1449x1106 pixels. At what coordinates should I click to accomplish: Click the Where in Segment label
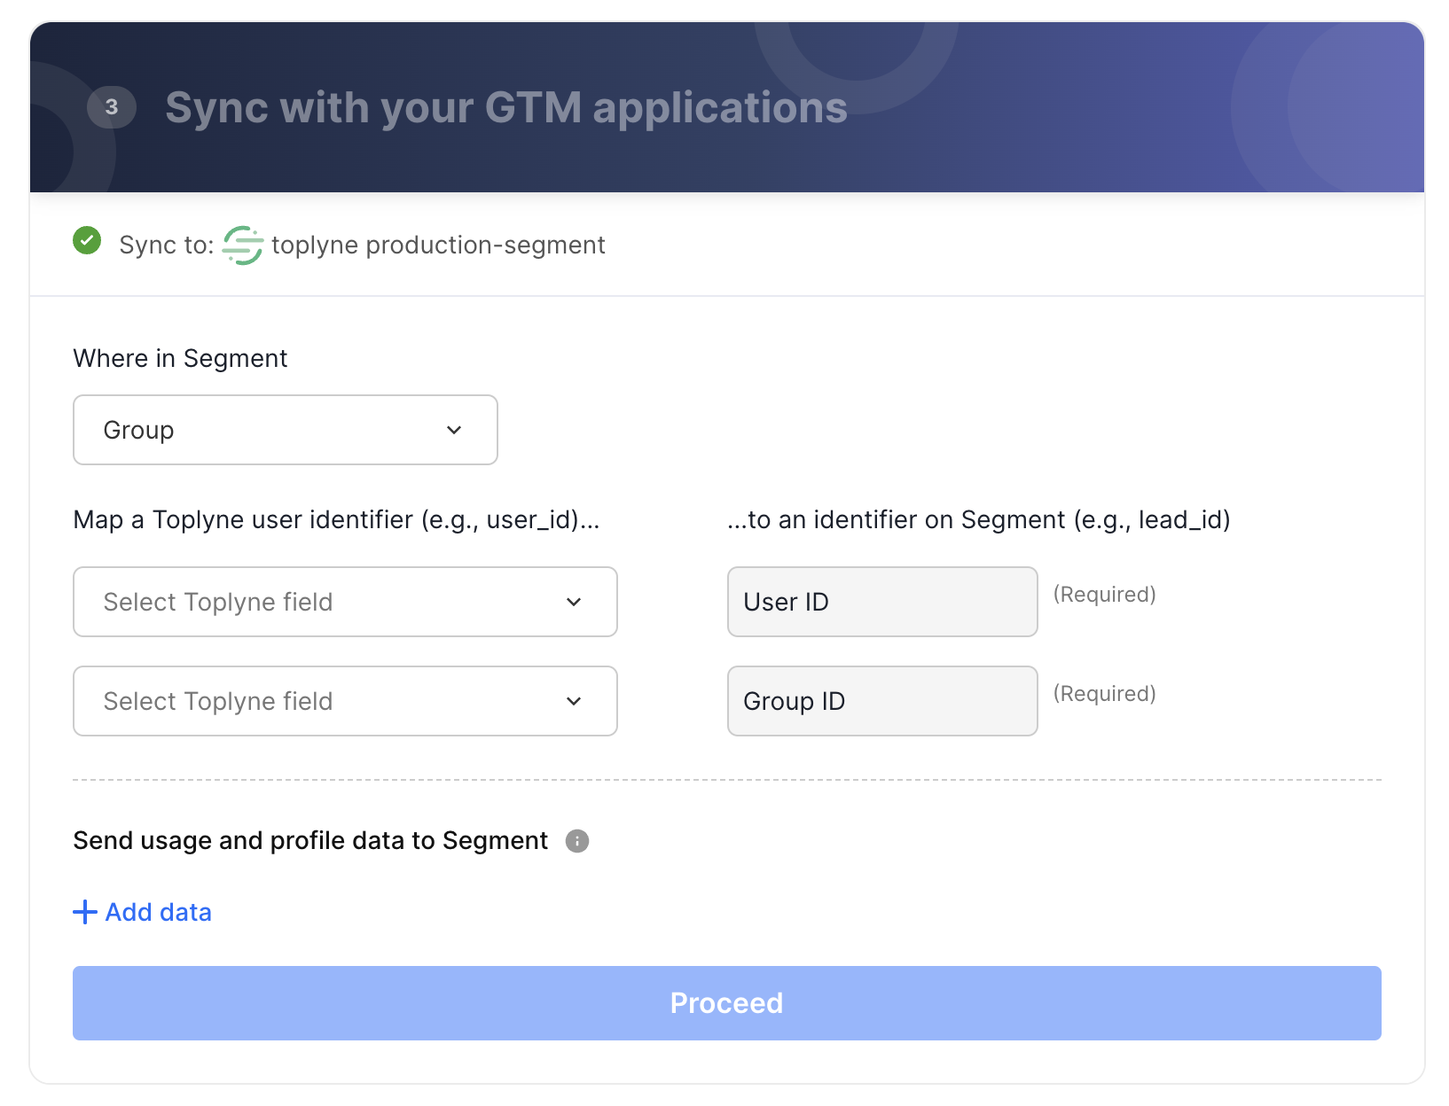(180, 358)
